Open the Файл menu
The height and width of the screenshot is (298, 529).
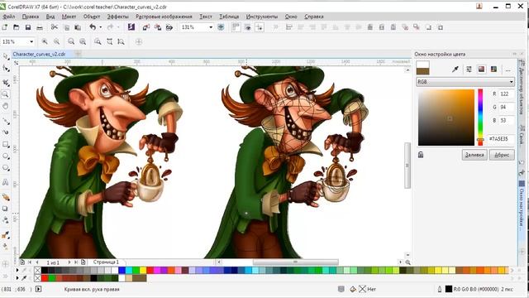9,17
